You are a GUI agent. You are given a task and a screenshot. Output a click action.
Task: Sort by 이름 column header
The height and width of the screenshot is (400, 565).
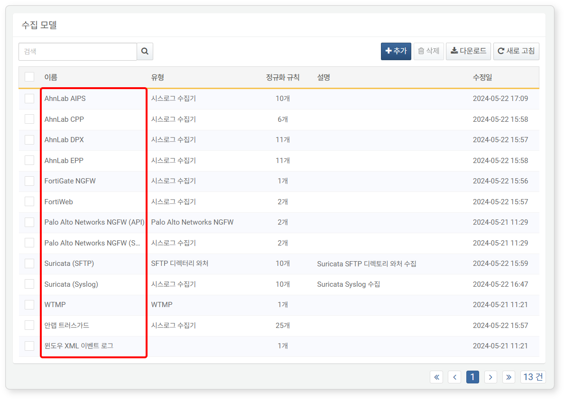[x=51, y=77]
